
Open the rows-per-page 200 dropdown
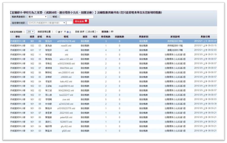tap(30, 31)
